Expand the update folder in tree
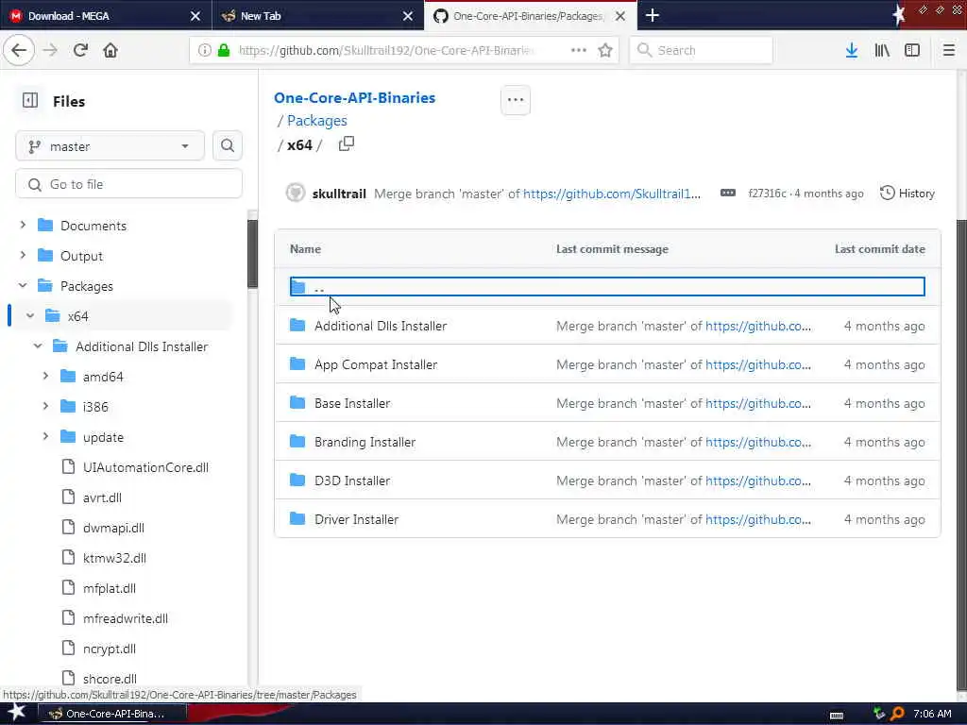Image resolution: width=967 pixels, height=725 pixels. click(45, 436)
